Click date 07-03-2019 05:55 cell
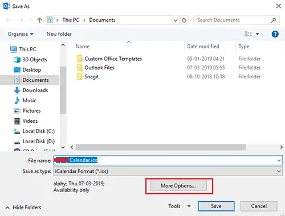285x216 pixels. (x=206, y=68)
